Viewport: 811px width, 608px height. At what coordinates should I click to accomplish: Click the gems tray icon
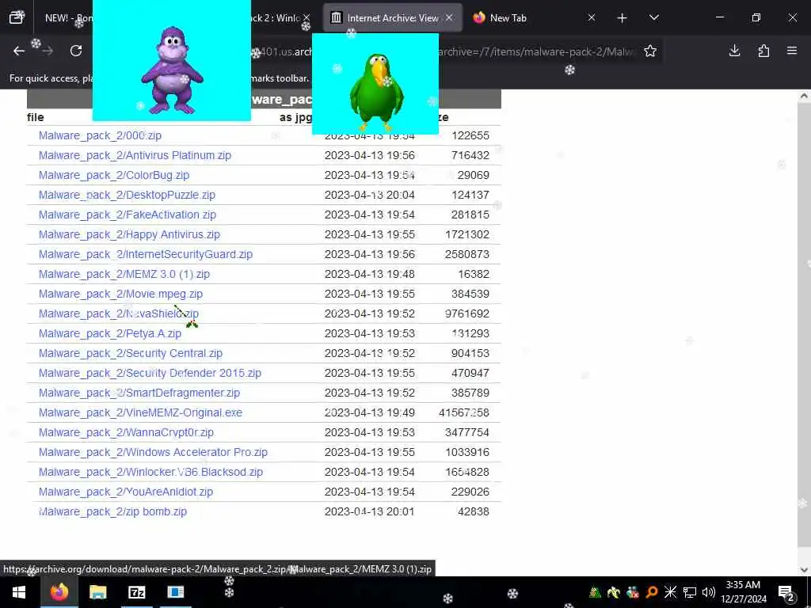click(x=633, y=592)
